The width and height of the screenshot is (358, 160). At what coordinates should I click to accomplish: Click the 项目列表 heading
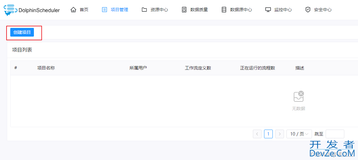[x=22, y=50]
